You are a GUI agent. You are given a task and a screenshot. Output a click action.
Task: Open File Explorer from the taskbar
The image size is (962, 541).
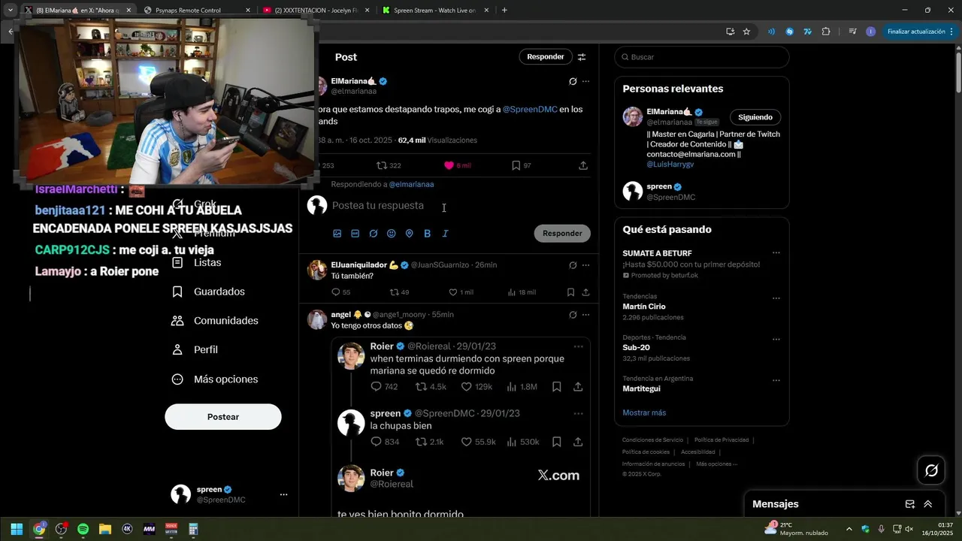[x=104, y=529]
